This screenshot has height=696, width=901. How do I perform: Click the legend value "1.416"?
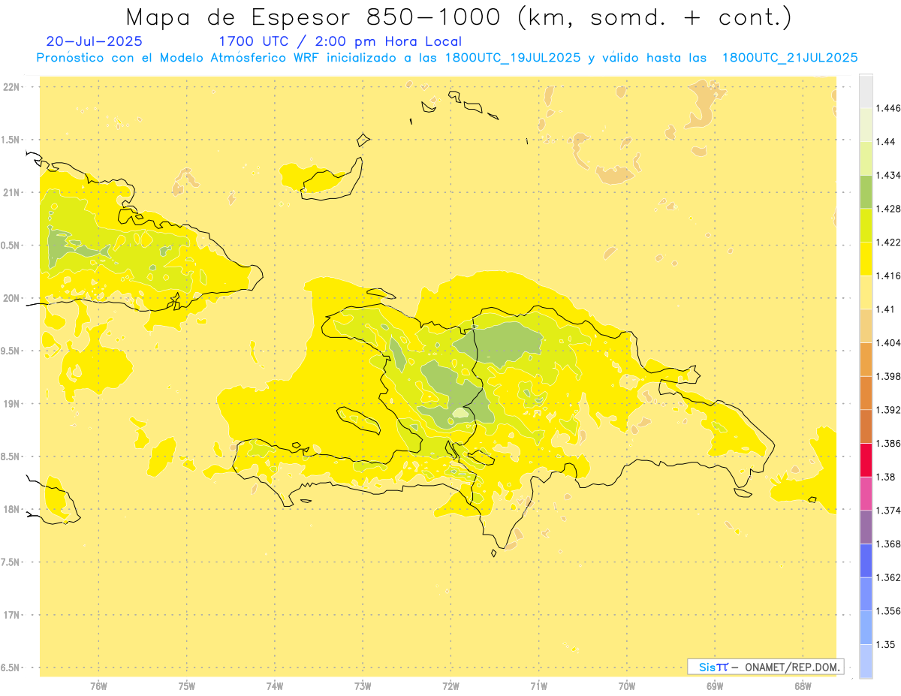[889, 276]
